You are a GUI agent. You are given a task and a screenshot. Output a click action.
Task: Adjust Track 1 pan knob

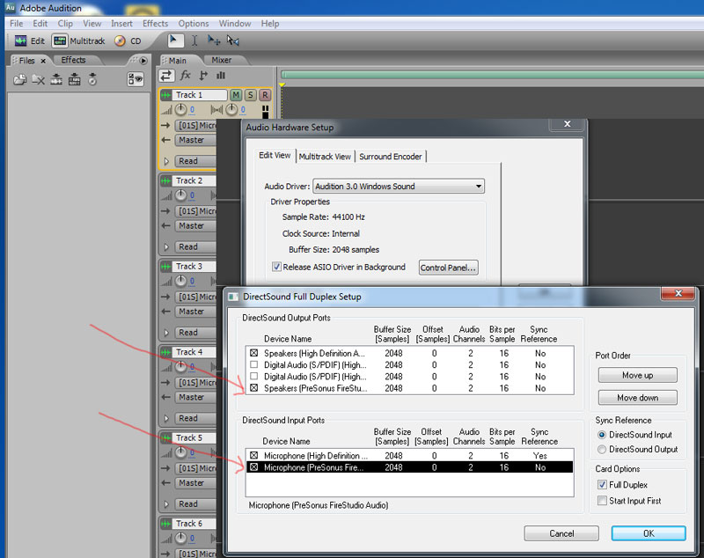coord(231,109)
